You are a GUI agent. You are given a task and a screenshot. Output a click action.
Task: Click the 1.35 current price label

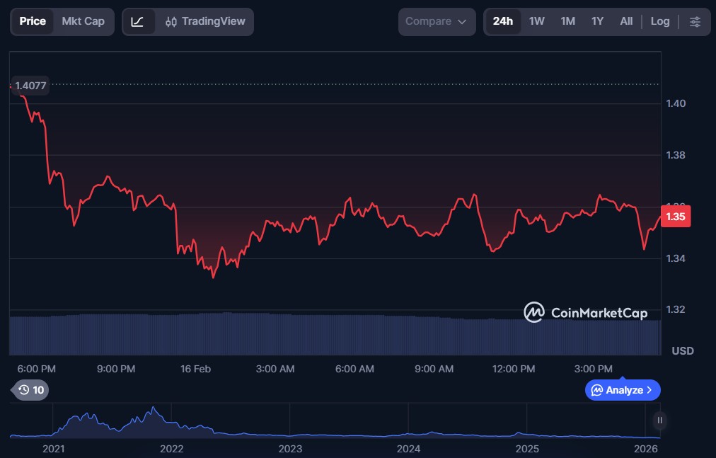coord(674,217)
